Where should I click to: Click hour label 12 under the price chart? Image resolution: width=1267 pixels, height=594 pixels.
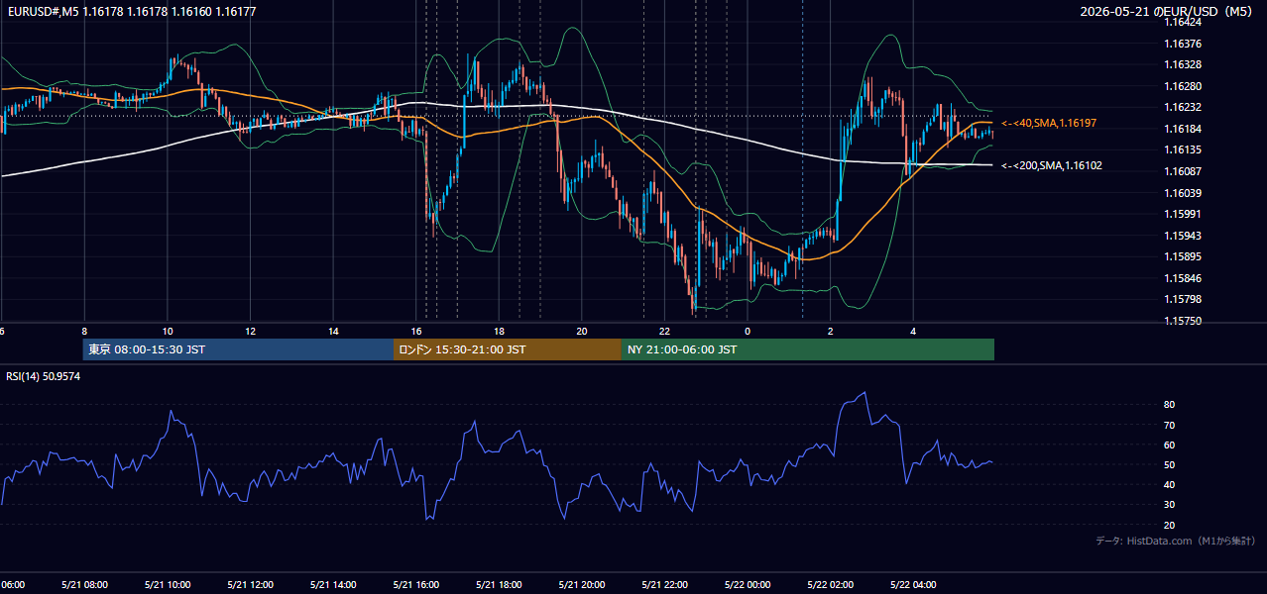click(x=250, y=332)
